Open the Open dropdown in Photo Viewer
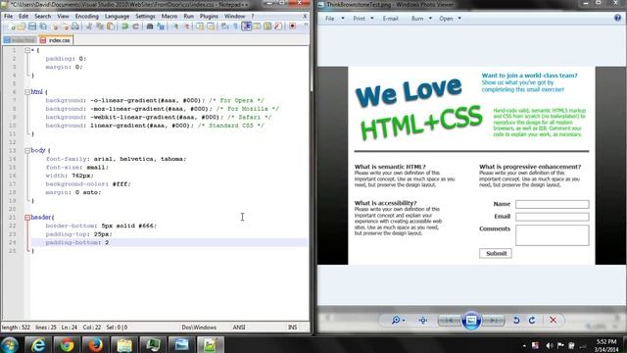 tap(451, 19)
